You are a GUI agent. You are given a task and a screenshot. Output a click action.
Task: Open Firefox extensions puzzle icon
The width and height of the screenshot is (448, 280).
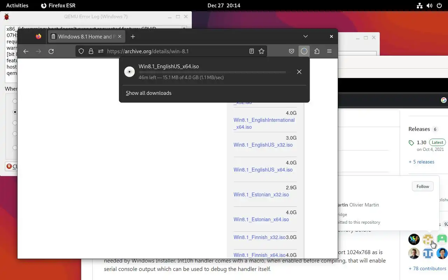317,51
